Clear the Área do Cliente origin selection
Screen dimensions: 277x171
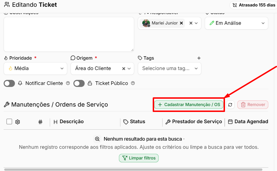124,69
